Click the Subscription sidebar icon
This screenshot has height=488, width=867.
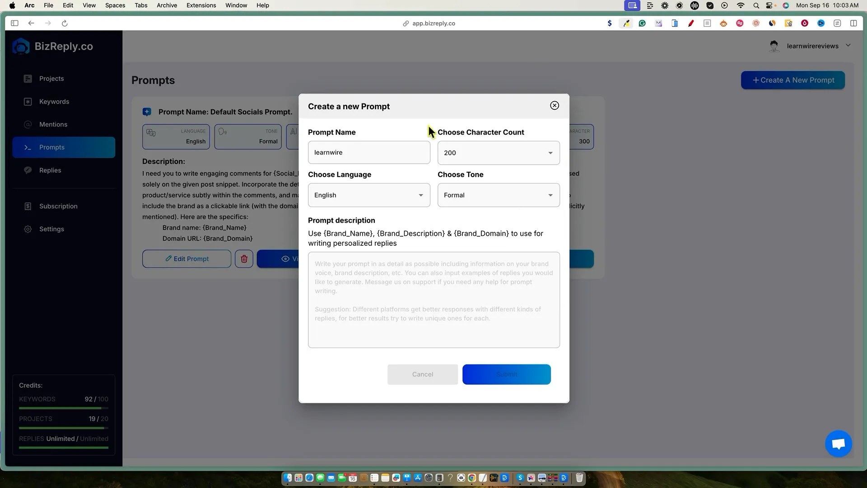[28, 206]
